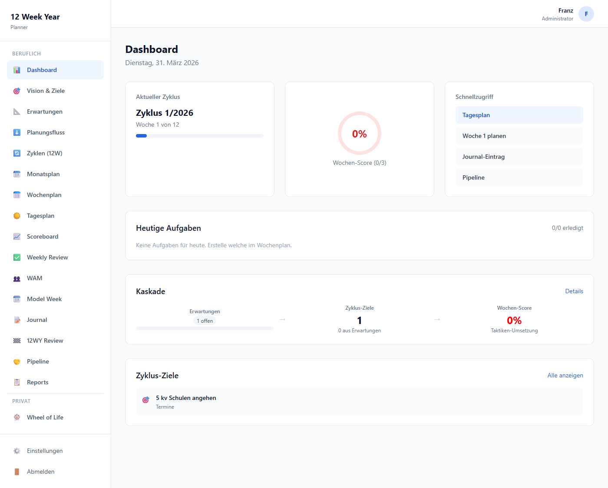Click the Details link in the Kaskade card
The image size is (608, 488).
574,291
